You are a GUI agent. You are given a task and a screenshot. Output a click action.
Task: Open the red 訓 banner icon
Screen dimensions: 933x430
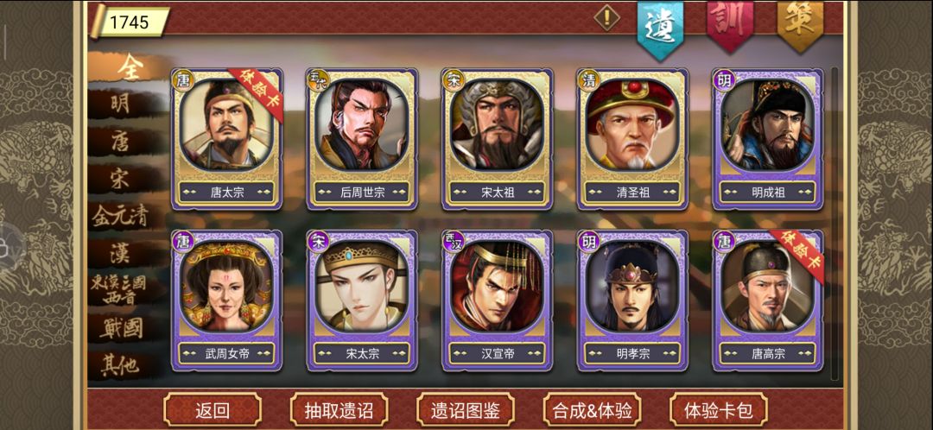coord(729,25)
